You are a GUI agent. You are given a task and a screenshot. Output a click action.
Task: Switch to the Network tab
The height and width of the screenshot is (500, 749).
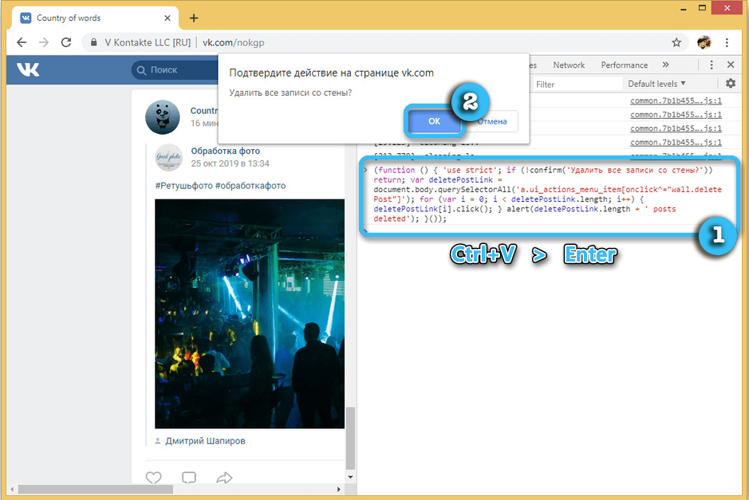pyautogui.click(x=569, y=65)
